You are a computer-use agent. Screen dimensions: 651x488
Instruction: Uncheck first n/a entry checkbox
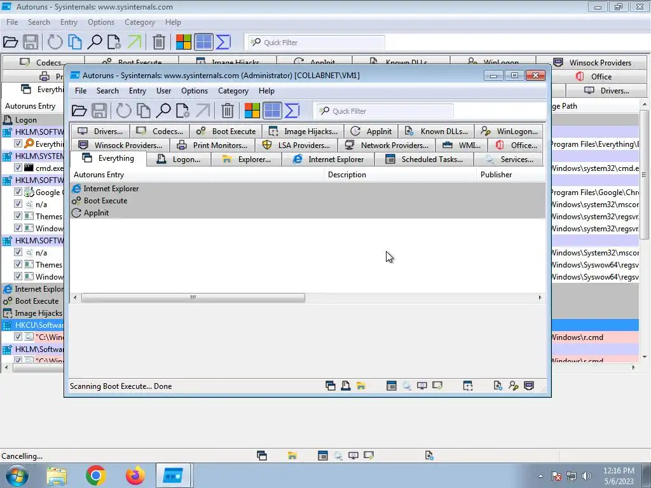(18, 203)
